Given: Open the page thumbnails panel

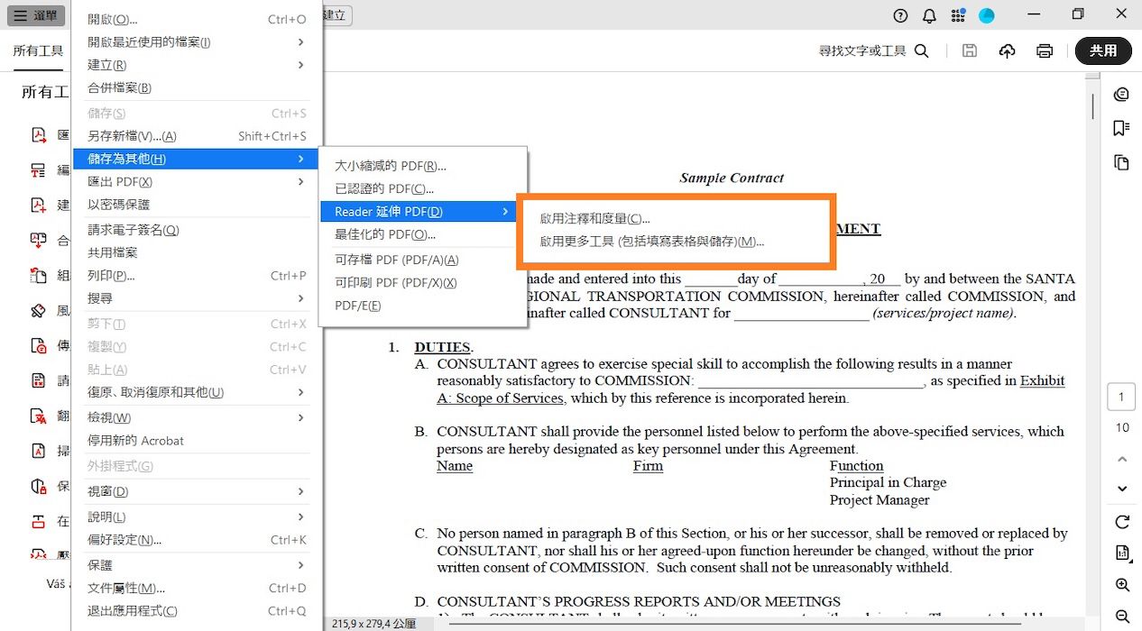Looking at the screenshot, I should pos(1120,162).
